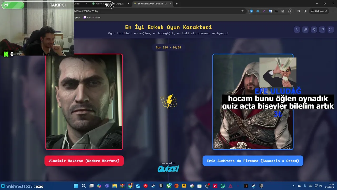Toggle fullscreen with the expand icon
Image resolution: width=337 pixels, height=190 pixels.
[x=331, y=30]
